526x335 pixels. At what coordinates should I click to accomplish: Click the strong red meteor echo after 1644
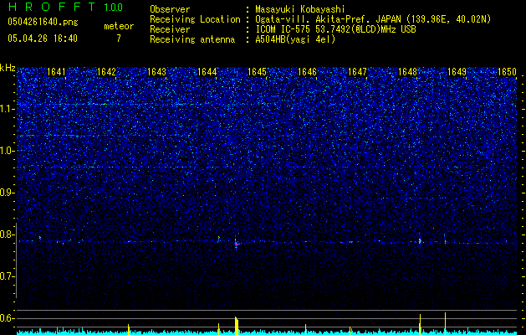click(x=236, y=243)
